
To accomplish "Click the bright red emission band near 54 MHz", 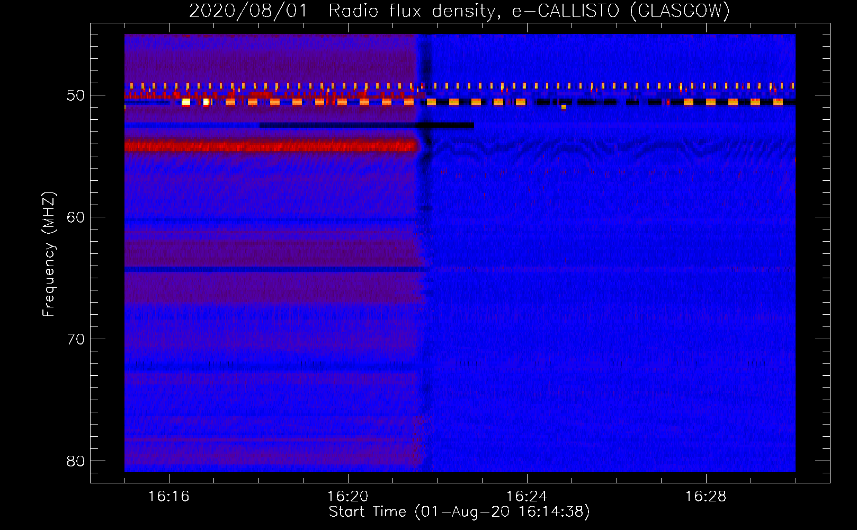I will 271,145.
